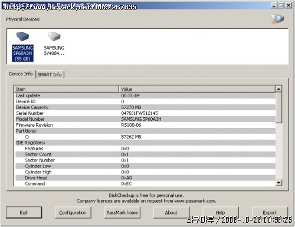Click the vertical scrollbar thumb

(x=278, y=108)
